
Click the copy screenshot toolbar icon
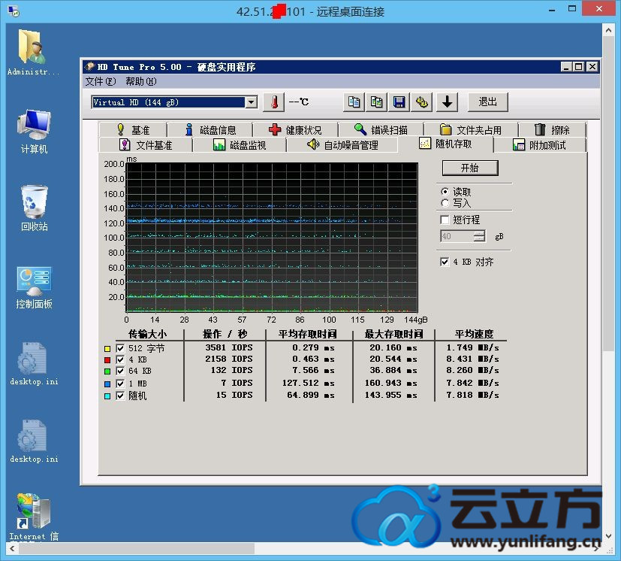click(376, 102)
